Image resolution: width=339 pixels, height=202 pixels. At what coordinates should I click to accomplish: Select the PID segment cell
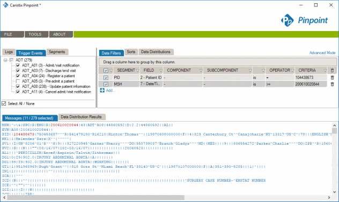point(126,77)
